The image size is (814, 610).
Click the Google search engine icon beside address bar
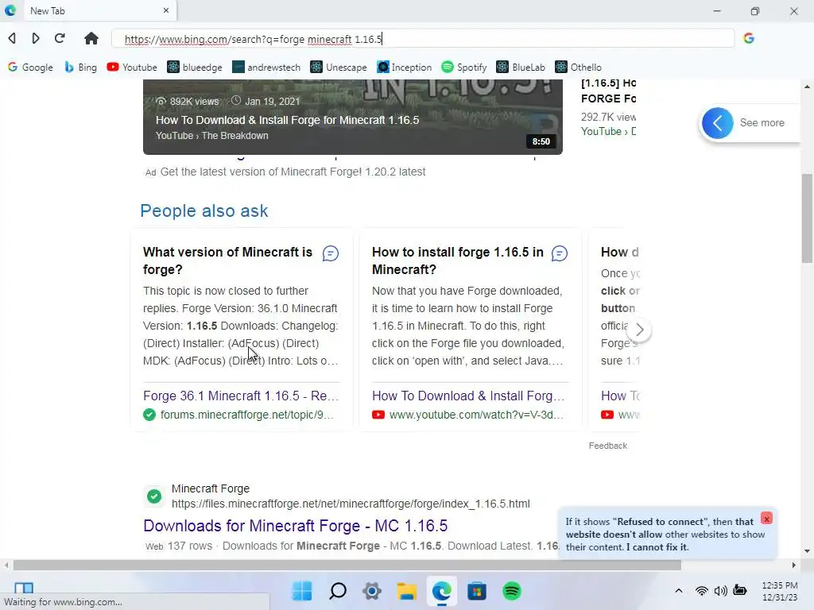749,38
